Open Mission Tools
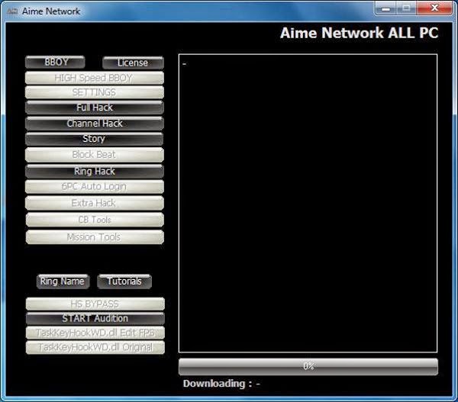This screenshot has width=458, height=402. [95, 237]
